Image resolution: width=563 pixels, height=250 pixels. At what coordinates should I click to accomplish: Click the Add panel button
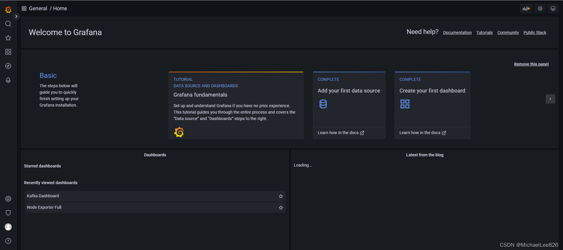(526, 8)
